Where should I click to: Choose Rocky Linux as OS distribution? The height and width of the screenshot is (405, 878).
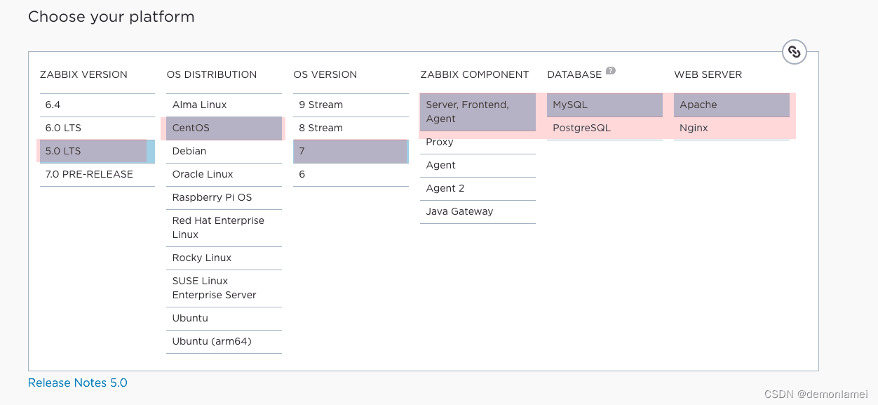224,258
